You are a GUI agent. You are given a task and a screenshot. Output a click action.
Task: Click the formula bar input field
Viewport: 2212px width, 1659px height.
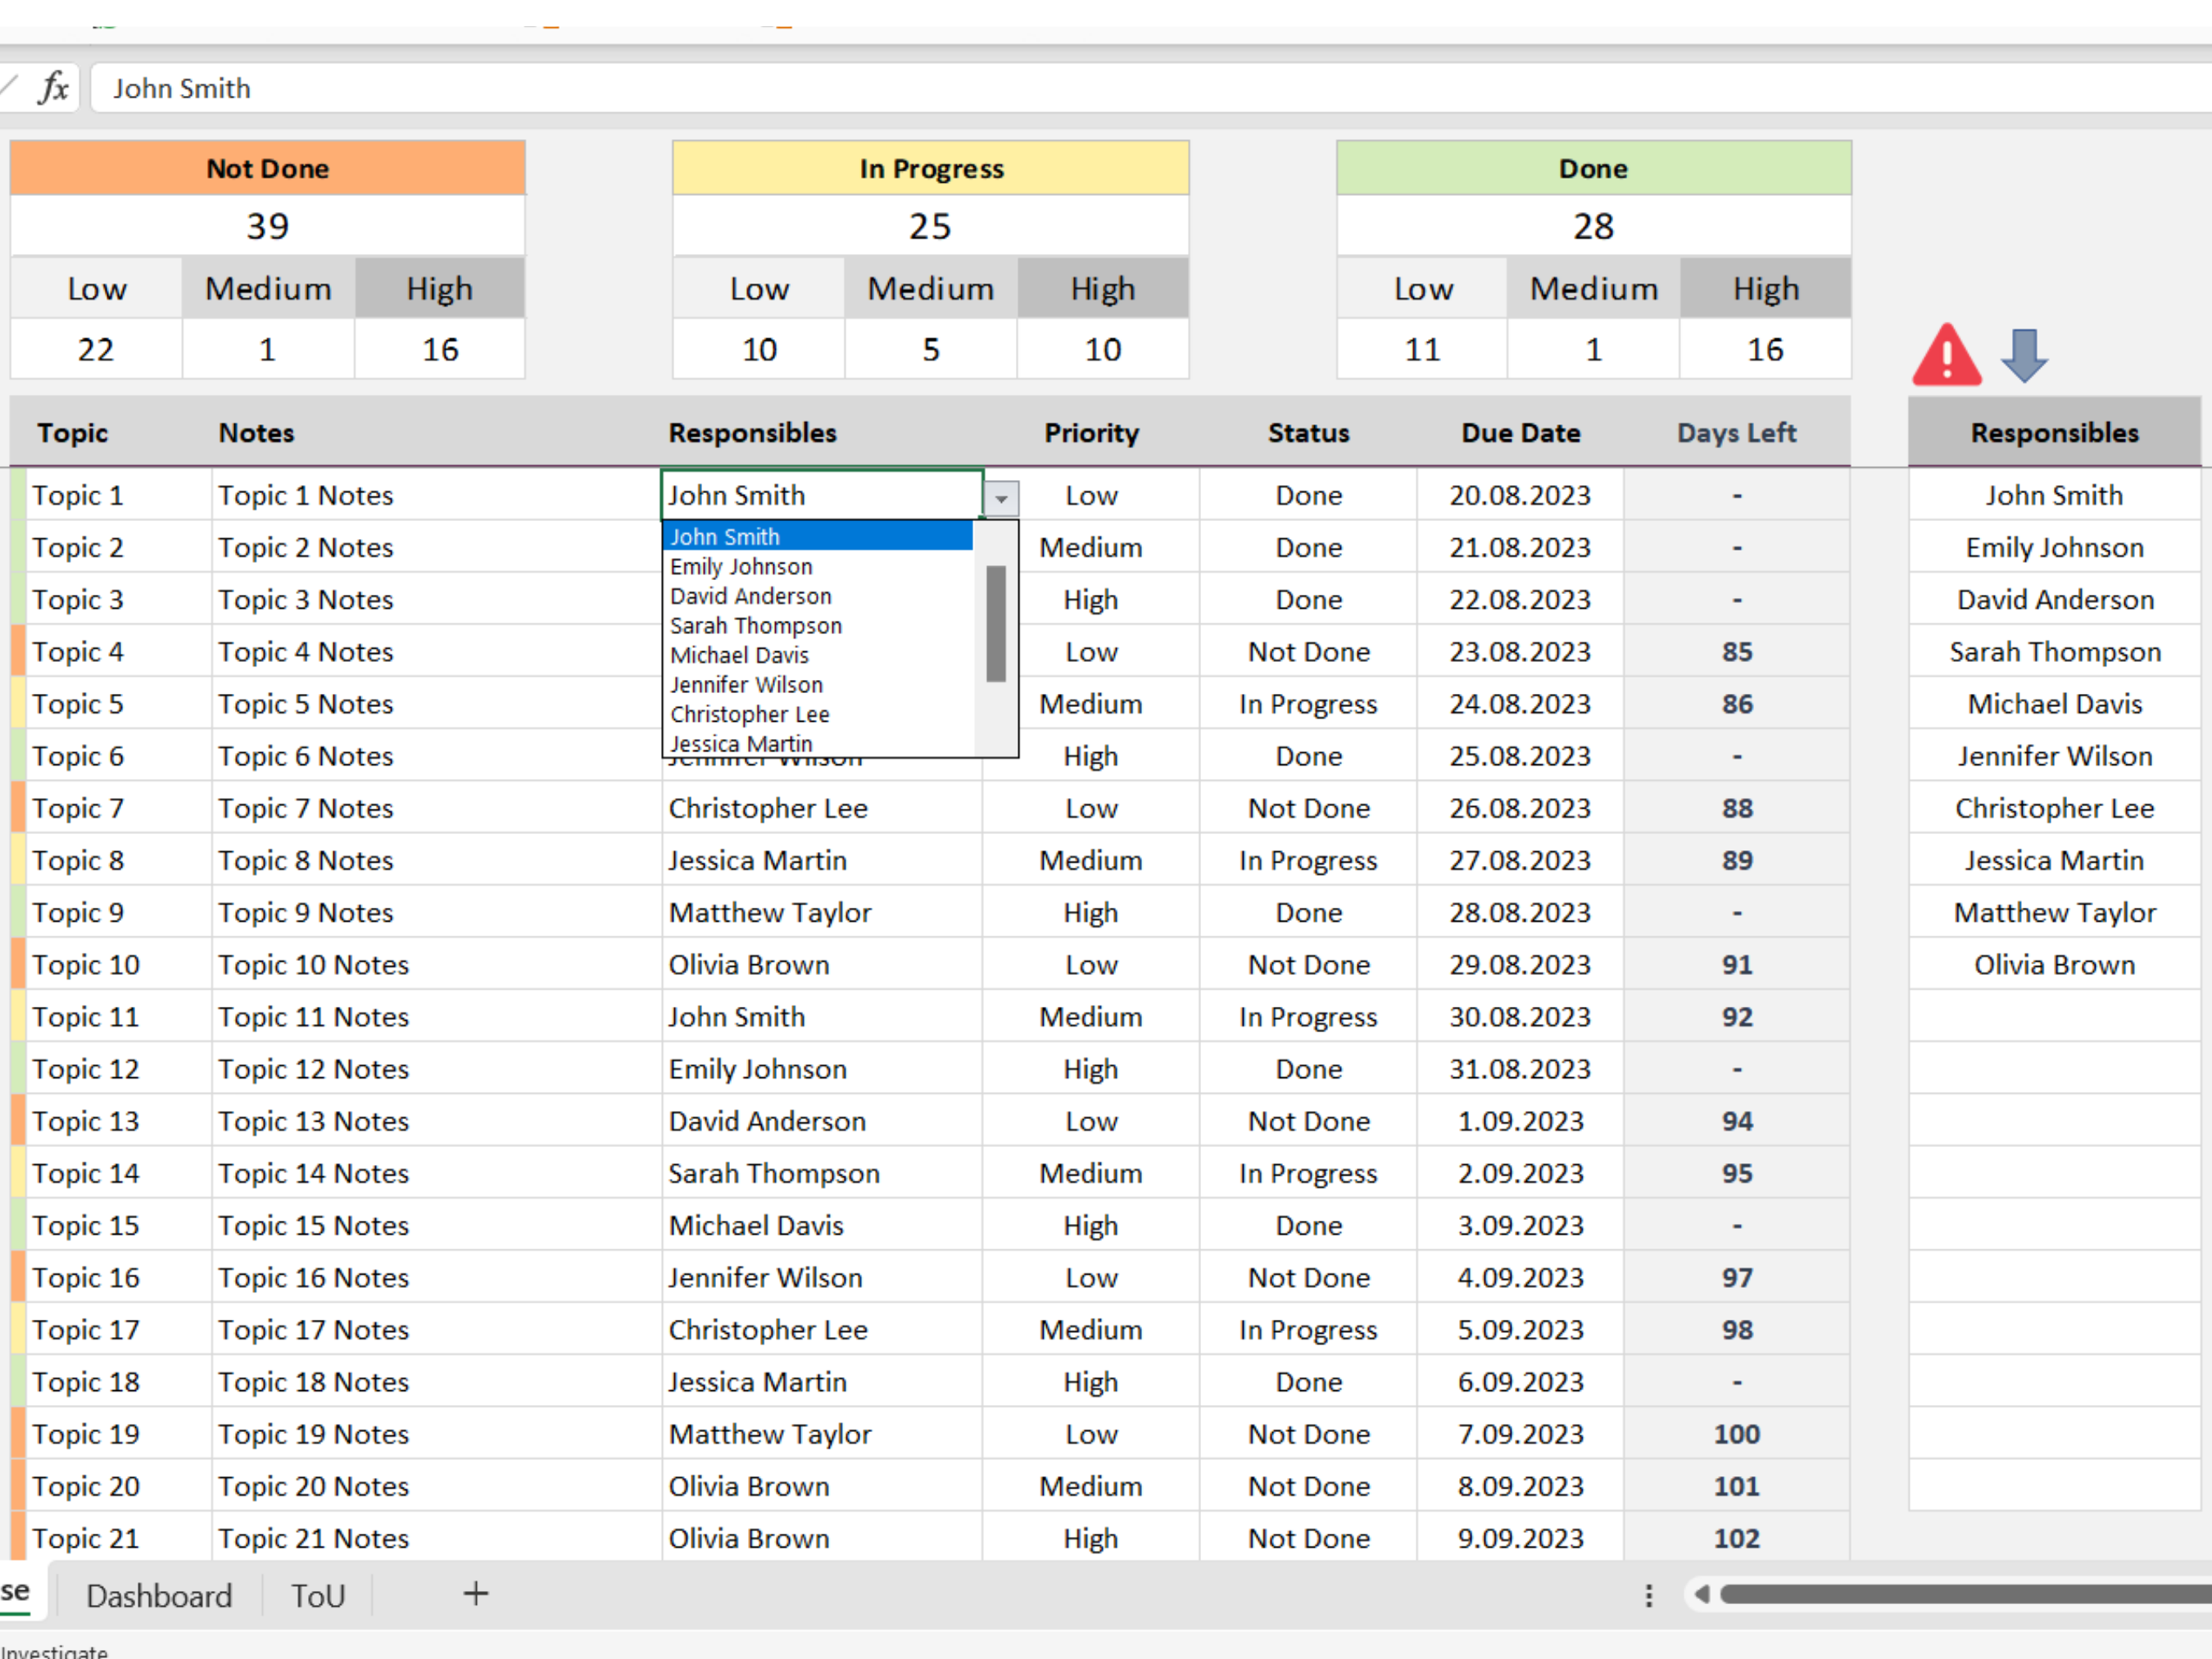[x=1150, y=88]
